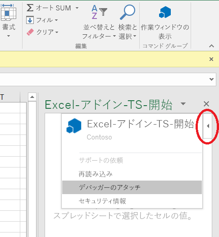The width and height of the screenshot is (219, 237).
Task: Click the オート SUM sigma icon
Action: pos(30,8)
